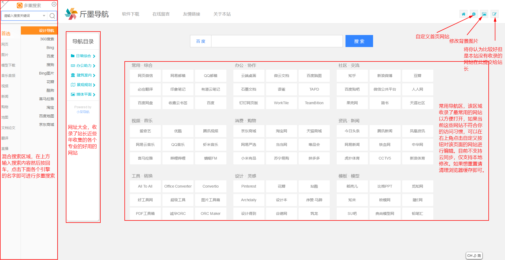The height and width of the screenshot is (260, 505).
Task: Click the blue 搜索 button
Action: pyautogui.click(x=359, y=41)
